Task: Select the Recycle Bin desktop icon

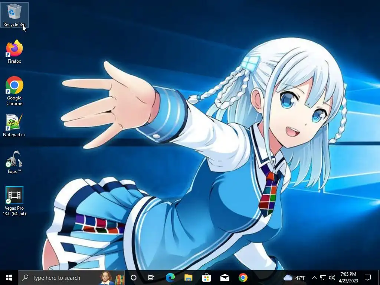Action: tap(14, 15)
